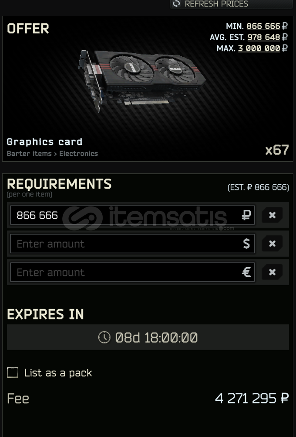Click the MAX. 3 000 000 price link
Image resolution: width=296 pixels, height=437 pixels.
259,48
